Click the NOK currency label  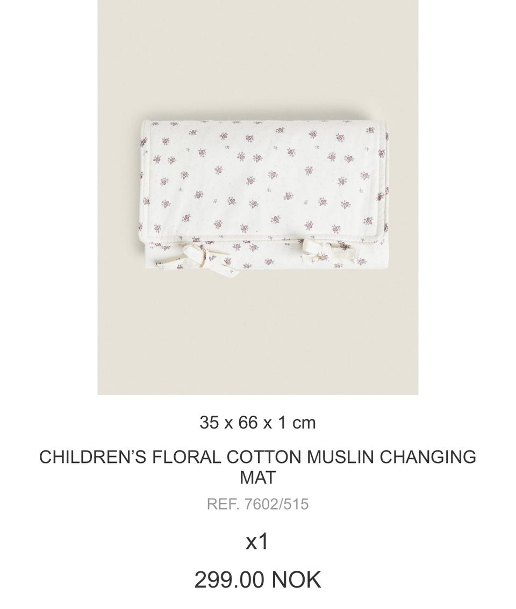[297, 579]
